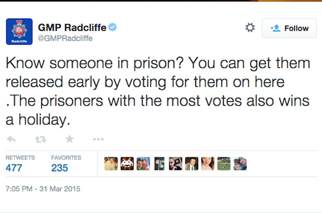Open the last avatar in the retweeters row
The height and width of the screenshot is (213, 322).
(240, 164)
